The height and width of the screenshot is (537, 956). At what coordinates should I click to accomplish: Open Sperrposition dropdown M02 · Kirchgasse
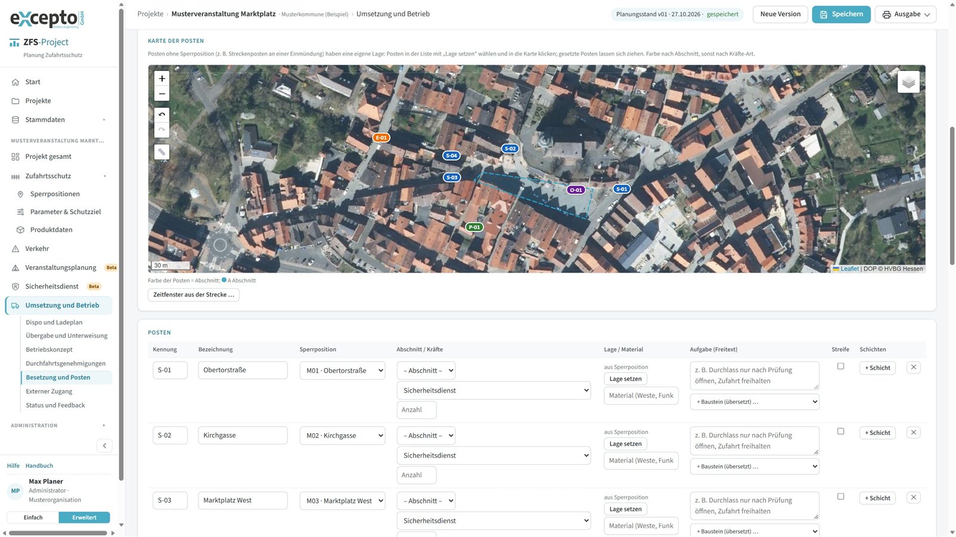click(342, 436)
